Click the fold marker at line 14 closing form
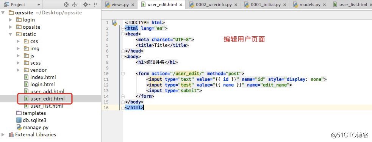Image resolution: width=372 pixels, height=142 pixels. (x=123, y=96)
